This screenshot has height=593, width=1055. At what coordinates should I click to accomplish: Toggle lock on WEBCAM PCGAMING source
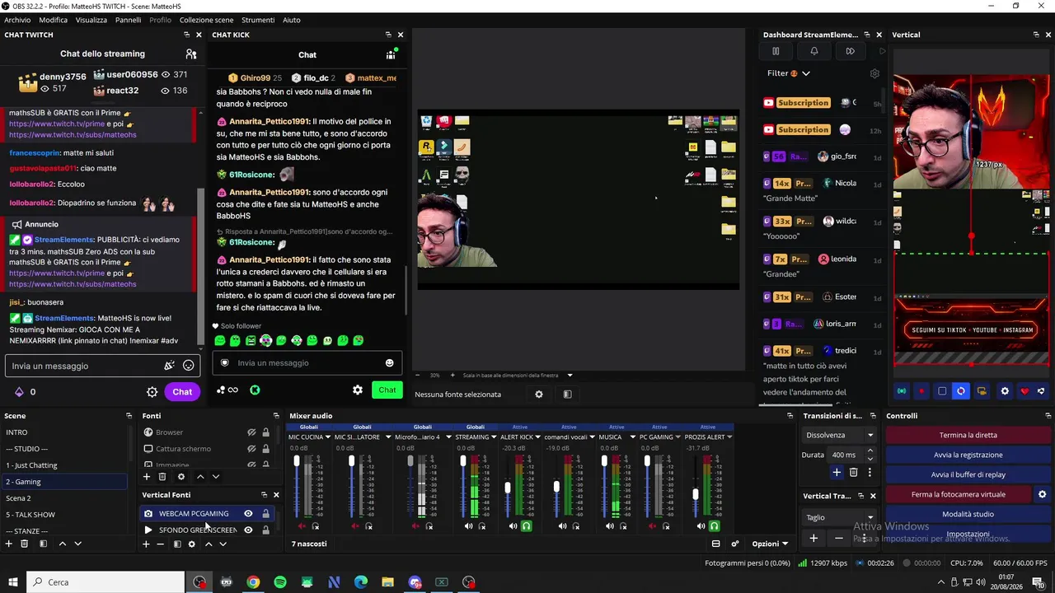tap(265, 514)
